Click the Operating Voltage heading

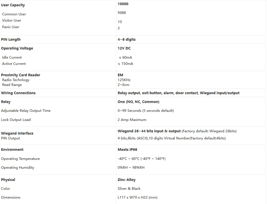click(x=17, y=48)
